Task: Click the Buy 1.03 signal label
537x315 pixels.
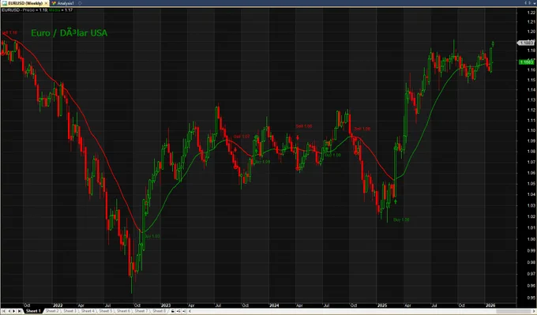Action: click(x=152, y=236)
